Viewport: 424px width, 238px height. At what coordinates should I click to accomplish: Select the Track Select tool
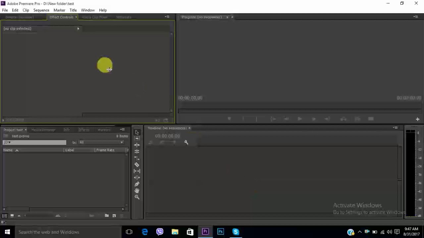(x=137, y=139)
